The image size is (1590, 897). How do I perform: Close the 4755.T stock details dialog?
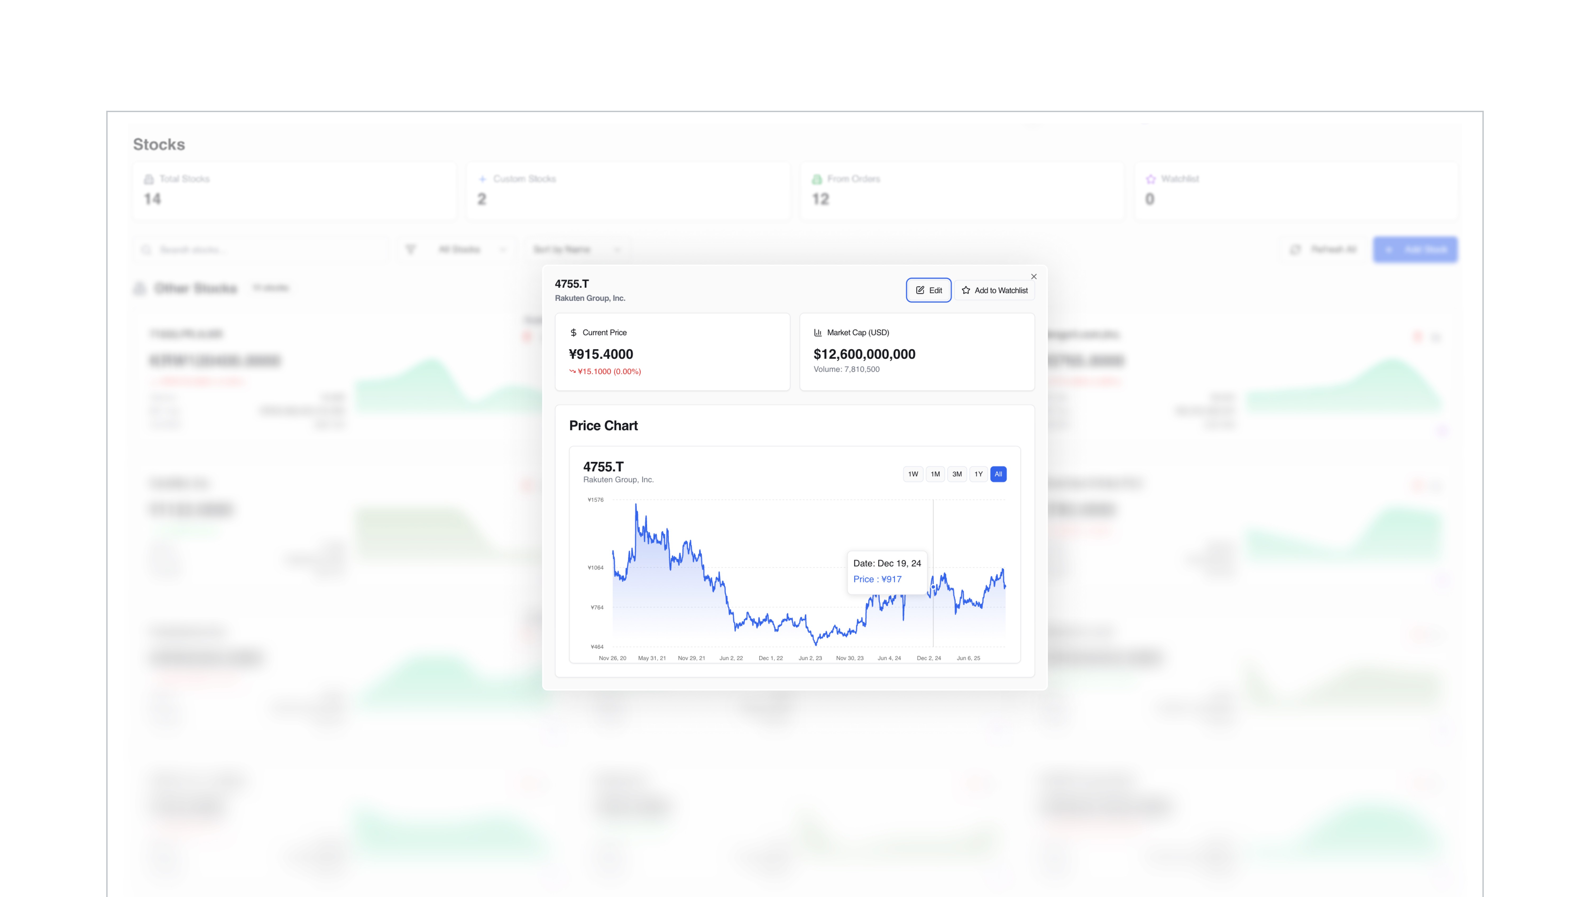1034,277
